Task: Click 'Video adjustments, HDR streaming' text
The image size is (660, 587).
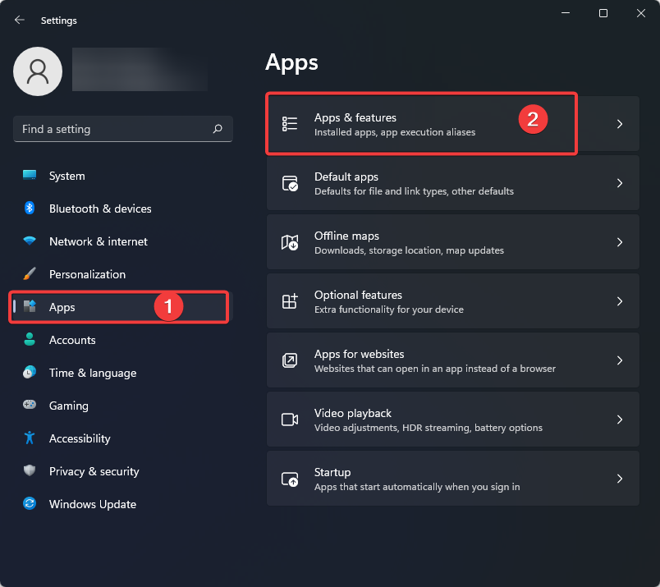Action: [392, 428]
